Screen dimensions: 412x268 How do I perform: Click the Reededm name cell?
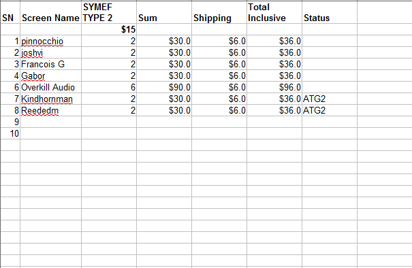coord(50,110)
